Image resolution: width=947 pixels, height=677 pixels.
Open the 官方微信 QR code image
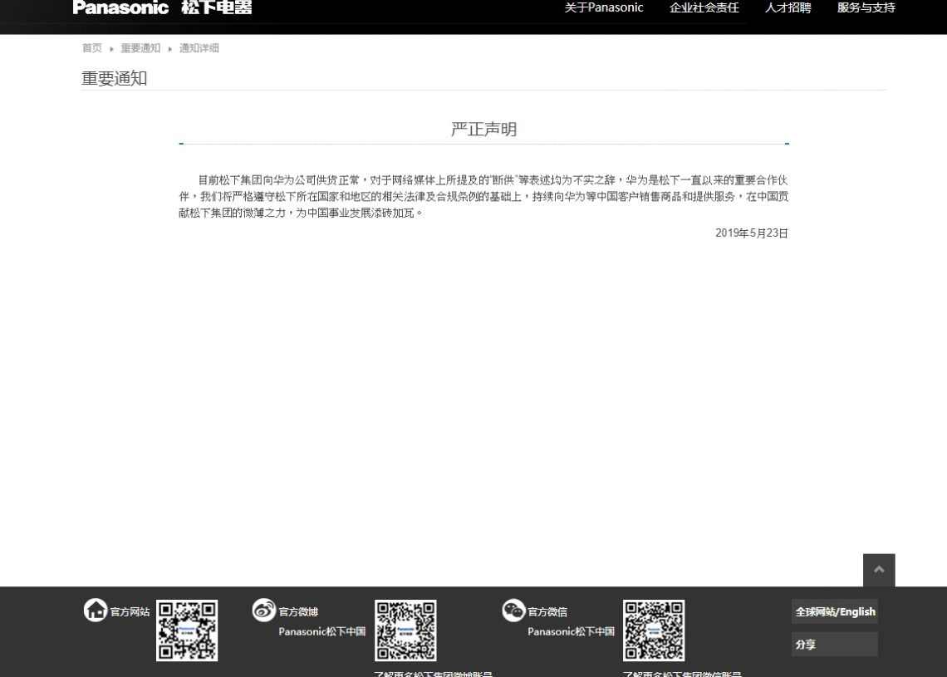click(654, 630)
